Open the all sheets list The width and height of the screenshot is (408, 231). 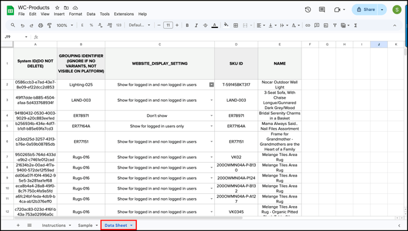(29, 226)
